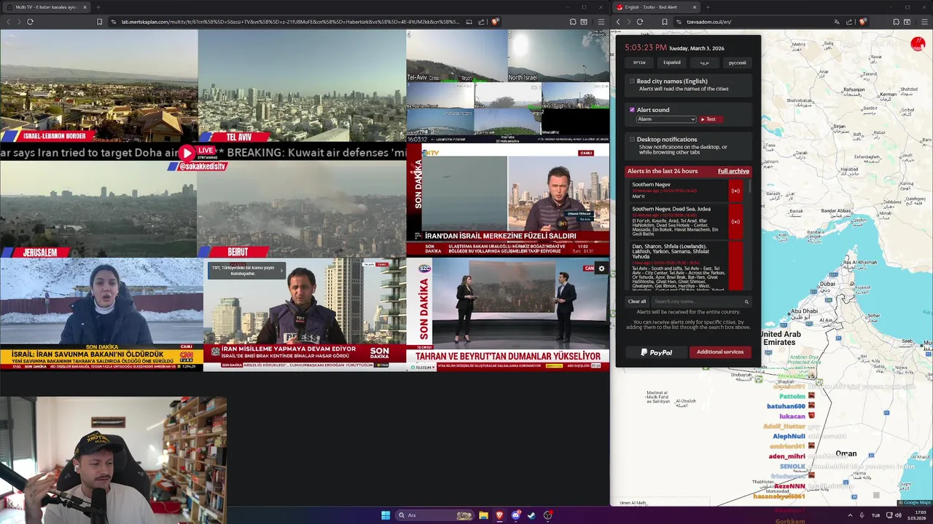Open the Alarm sound dropdown

coord(666,119)
